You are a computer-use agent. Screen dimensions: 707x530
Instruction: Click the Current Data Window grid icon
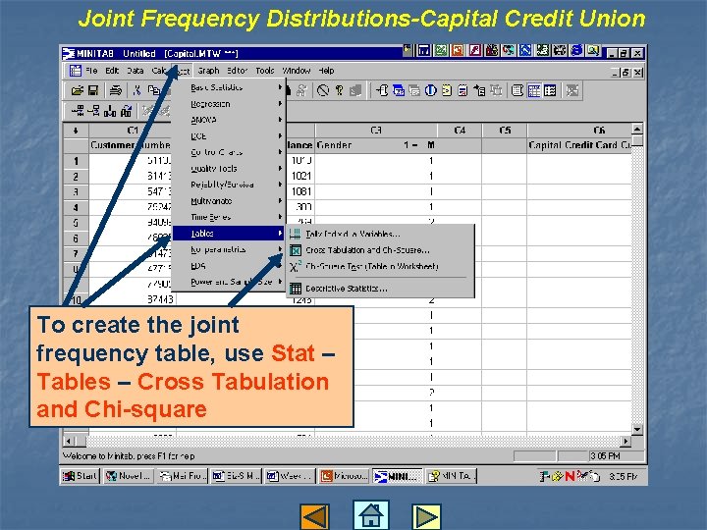click(534, 90)
